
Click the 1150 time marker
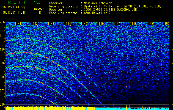pos(166,24)
